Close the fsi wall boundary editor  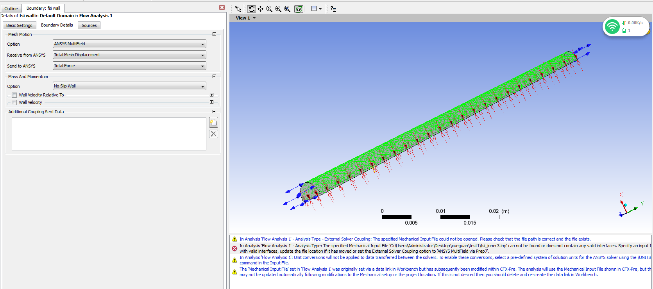(x=222, y=7)
